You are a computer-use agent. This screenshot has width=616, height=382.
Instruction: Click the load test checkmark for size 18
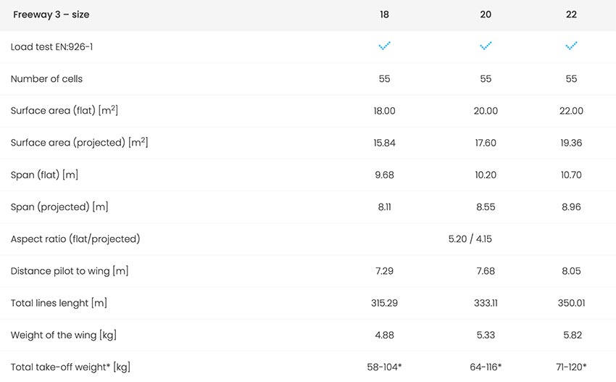click(384, 46)
